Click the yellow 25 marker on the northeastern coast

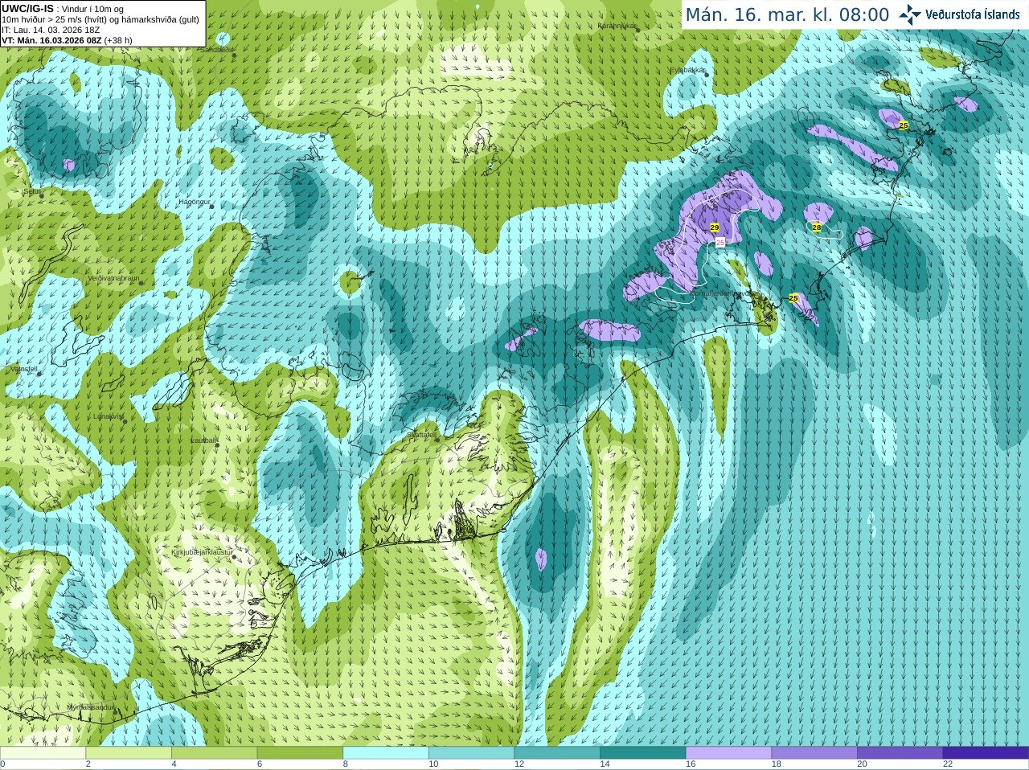904,125
